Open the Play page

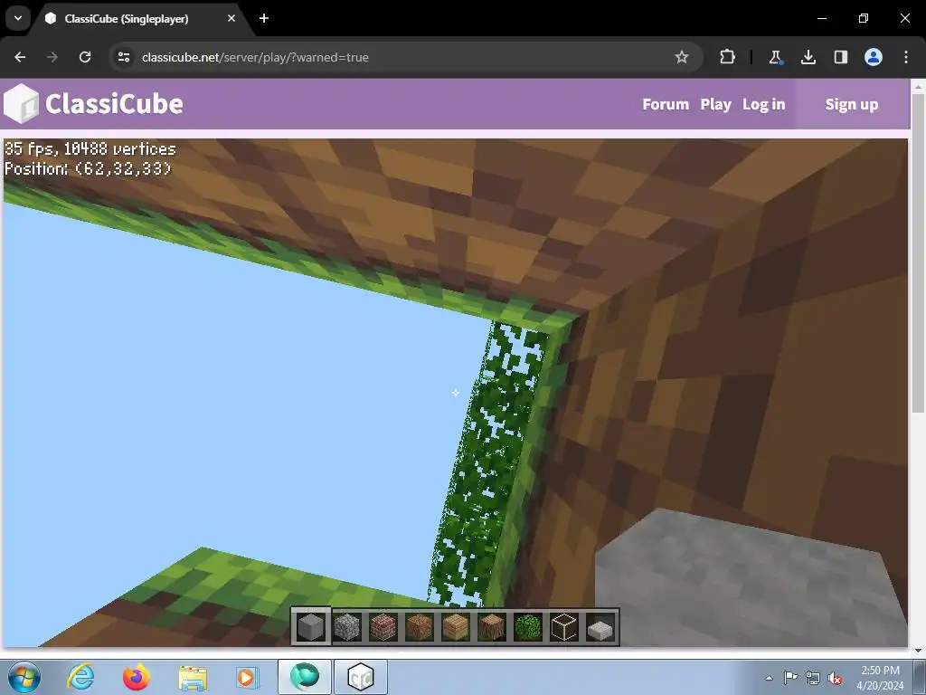tap(716, 104)
